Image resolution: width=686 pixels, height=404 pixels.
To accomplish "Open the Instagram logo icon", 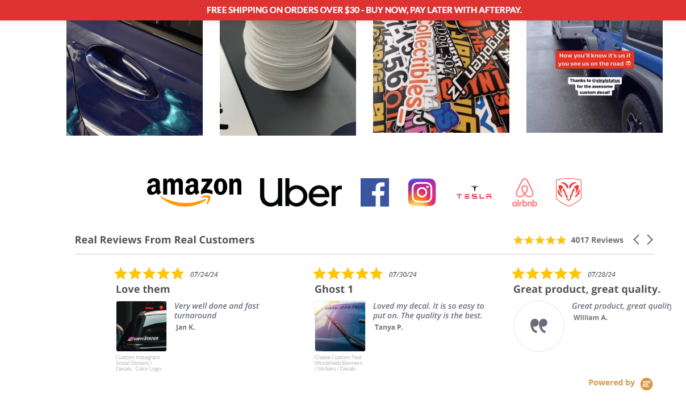I will [x=422, y=192].
